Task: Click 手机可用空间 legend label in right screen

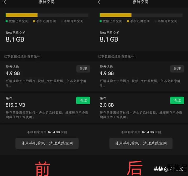Action: [x=168, y=21]
